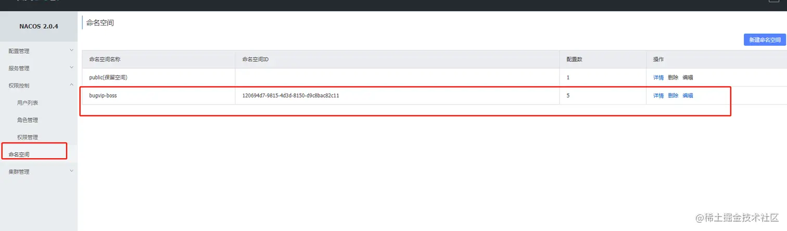
Task: Click 编辑 on the public namespace row
Action: (x=688, y=78)
